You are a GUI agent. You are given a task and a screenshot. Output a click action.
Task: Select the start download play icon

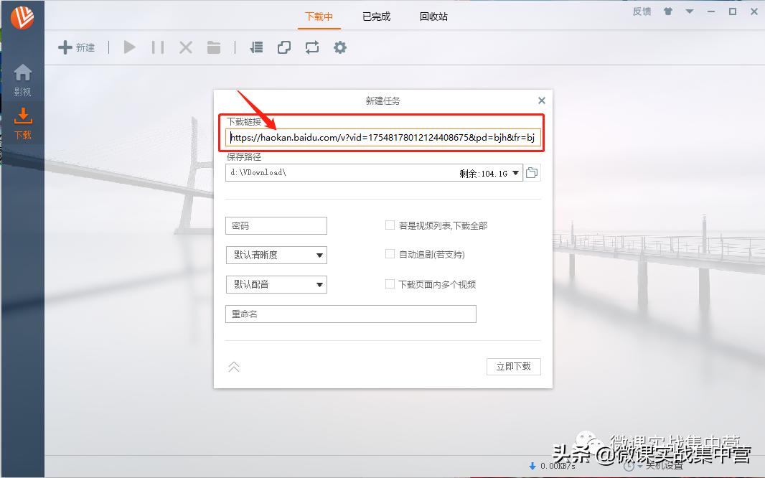click(129, 47)
